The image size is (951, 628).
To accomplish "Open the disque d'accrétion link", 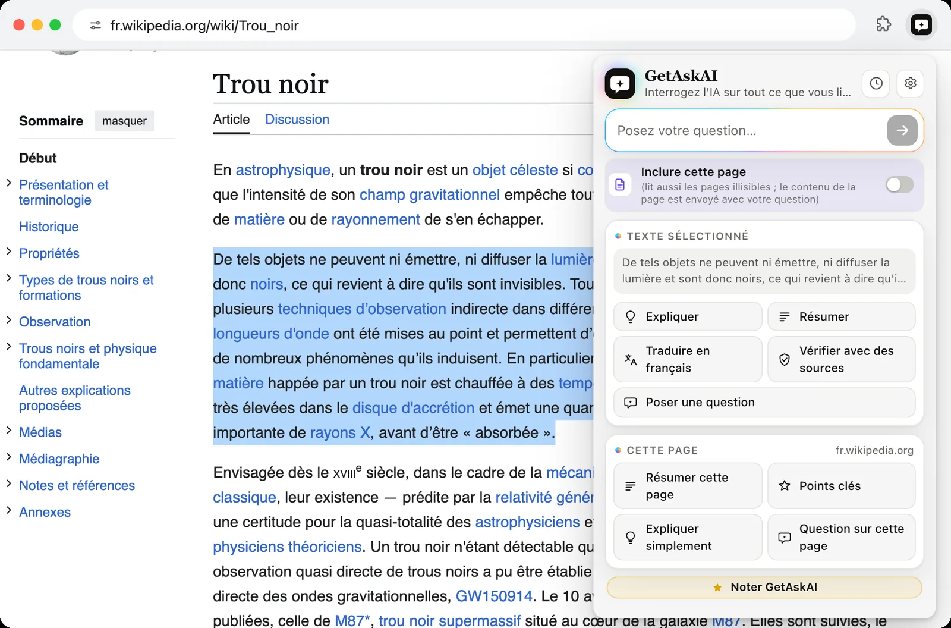I will click(x=414, y=408).
